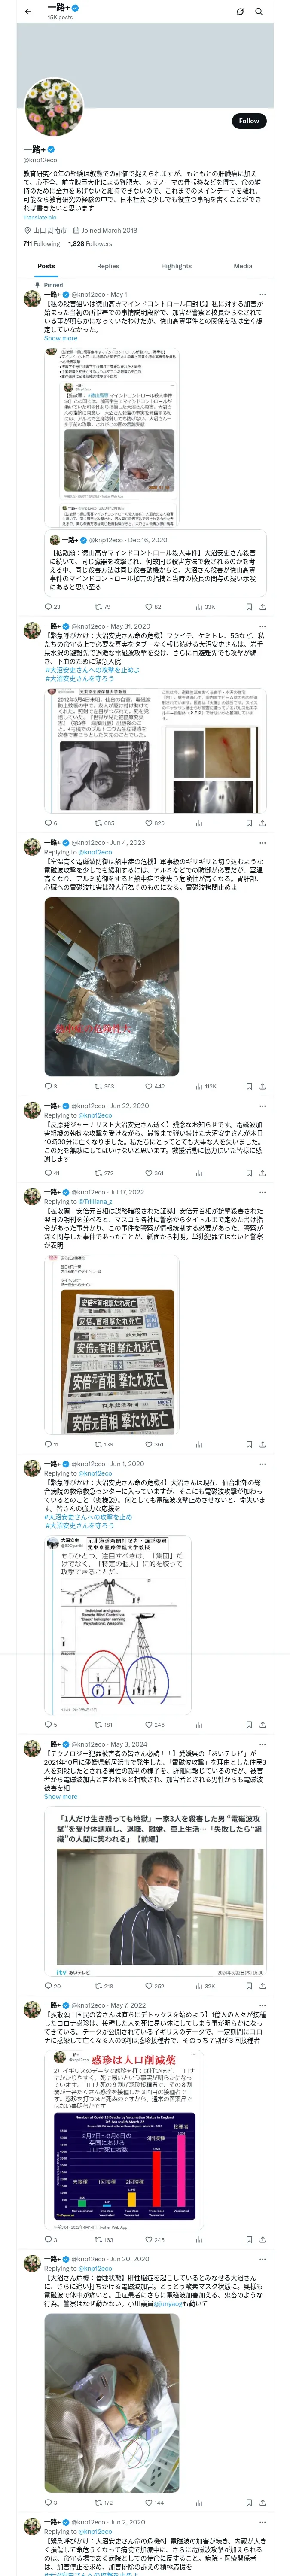290x2576 pixels.
Task: View the 1,828 Followers list
Action: click(90, 243)
